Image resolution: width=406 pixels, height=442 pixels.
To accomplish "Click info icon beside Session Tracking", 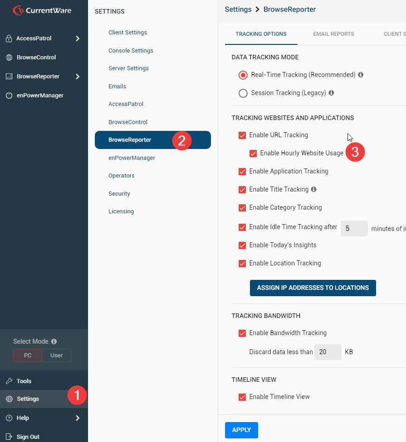I will pos(331,93).
